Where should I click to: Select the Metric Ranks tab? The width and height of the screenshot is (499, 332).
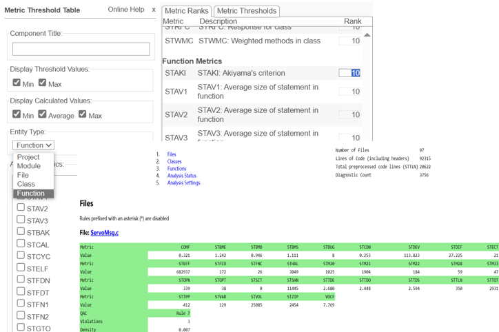point(187,11)
